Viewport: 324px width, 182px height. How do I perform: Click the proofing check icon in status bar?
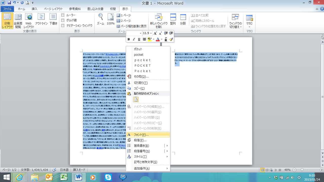point(54,170)
